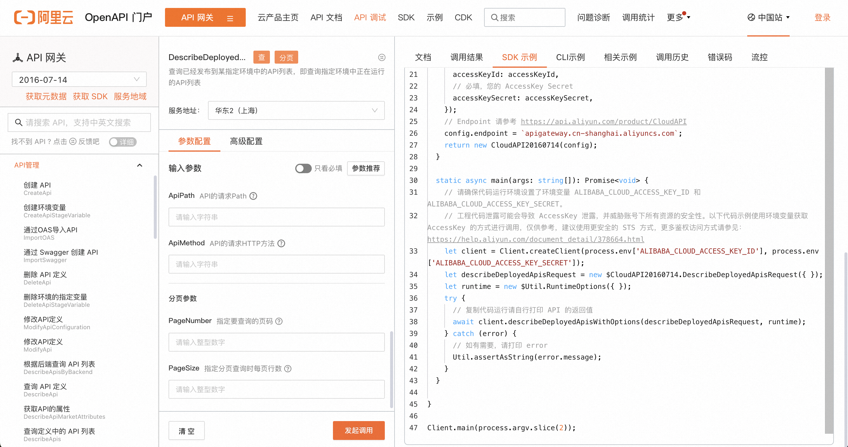The width and height of the screenshot is (848, 447).
Task: Click the 分页 tag badge
Action: click(286, 57)
